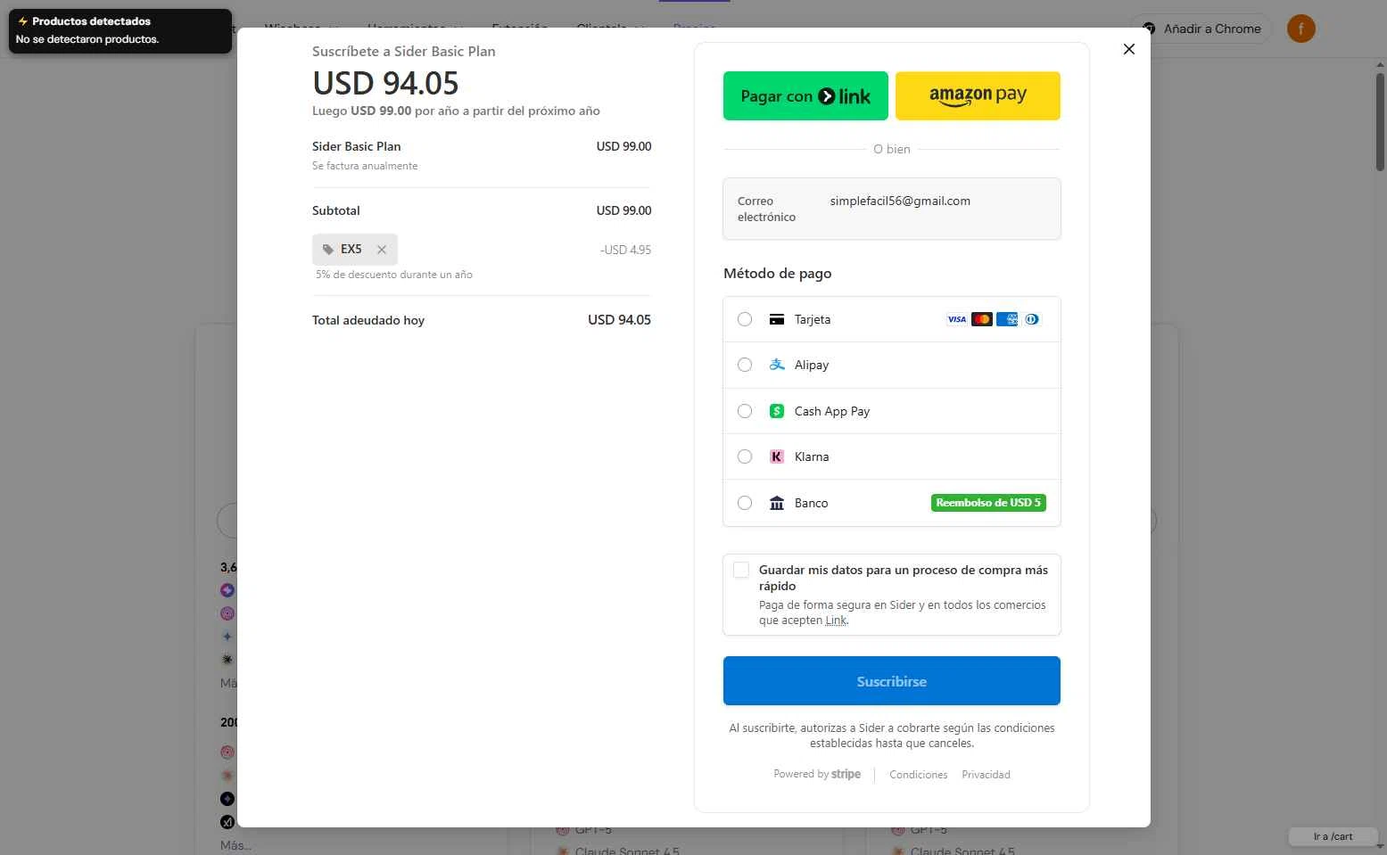
Task: Select the Cash App Pay radio
Action: (745, 411)
